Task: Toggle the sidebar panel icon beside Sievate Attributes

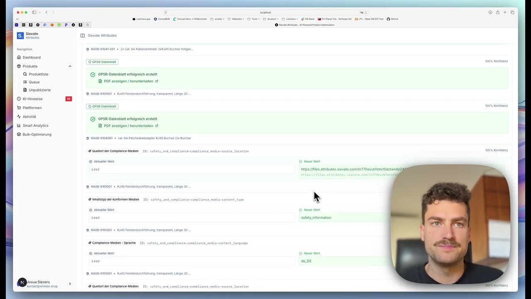Action: tap(83, 36)
